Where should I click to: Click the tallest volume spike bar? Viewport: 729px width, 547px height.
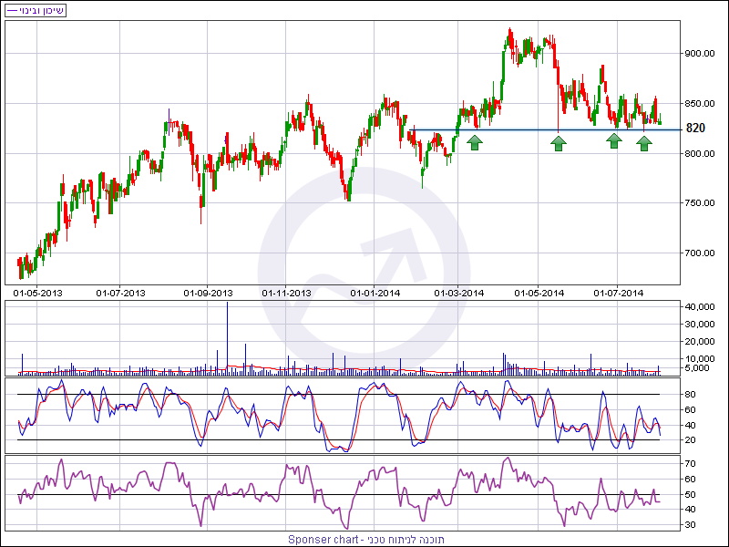tap(227, 335)
